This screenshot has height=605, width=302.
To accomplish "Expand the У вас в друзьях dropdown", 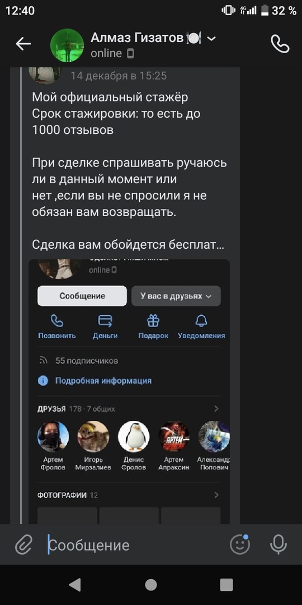I will [176, 296].
